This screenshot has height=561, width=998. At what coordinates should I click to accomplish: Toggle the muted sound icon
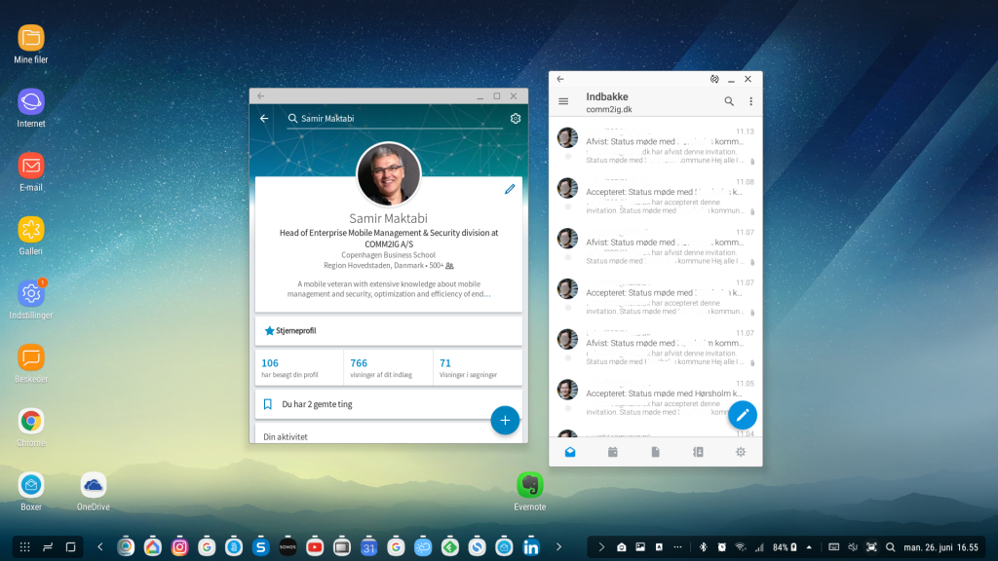[853, 547]
